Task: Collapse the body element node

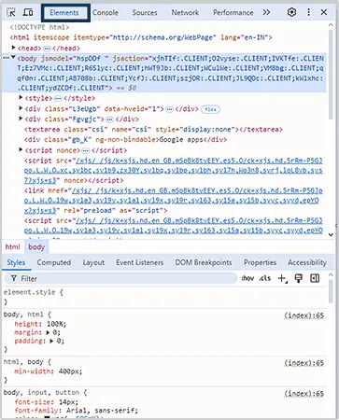Action: pos(13,58)
